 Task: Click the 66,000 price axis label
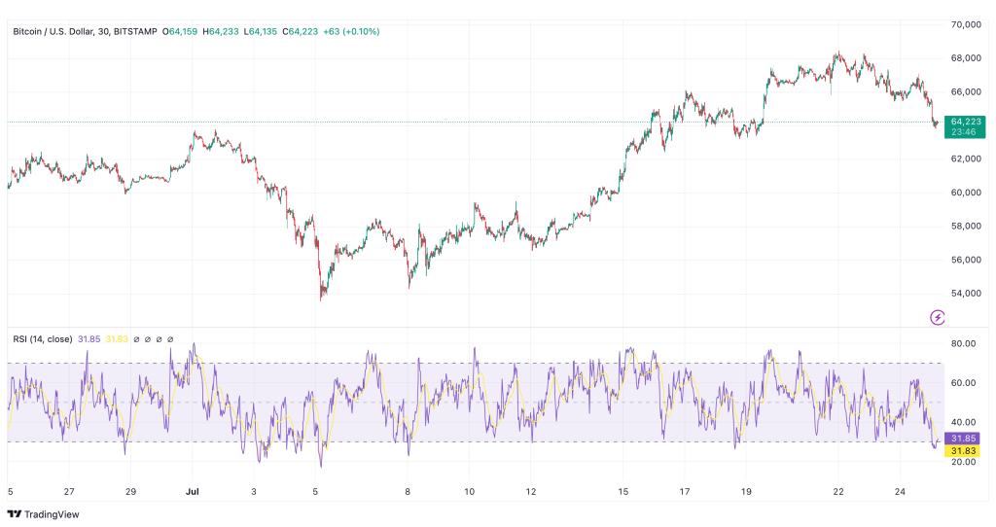point(966,92)
